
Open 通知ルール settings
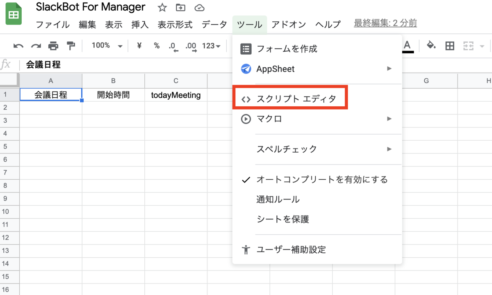(x=277, y=199)
